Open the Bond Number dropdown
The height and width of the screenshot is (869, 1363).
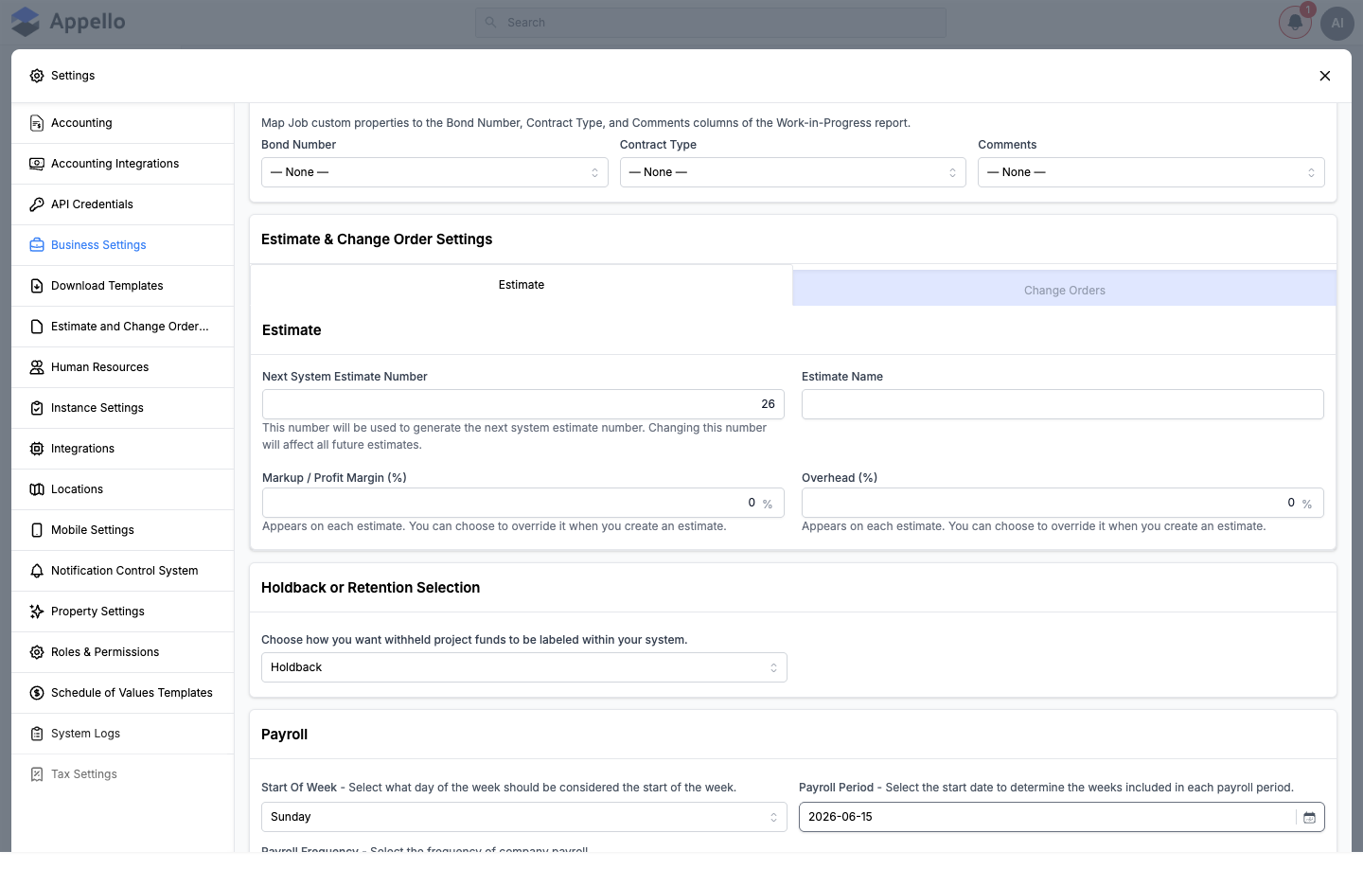click(x=434, y=172)
